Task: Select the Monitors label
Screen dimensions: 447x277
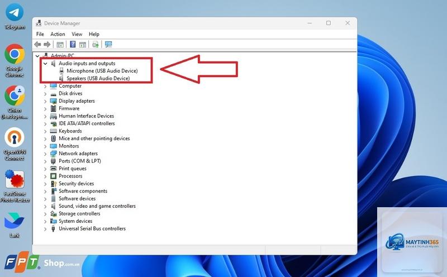Action: pos(69,146)
